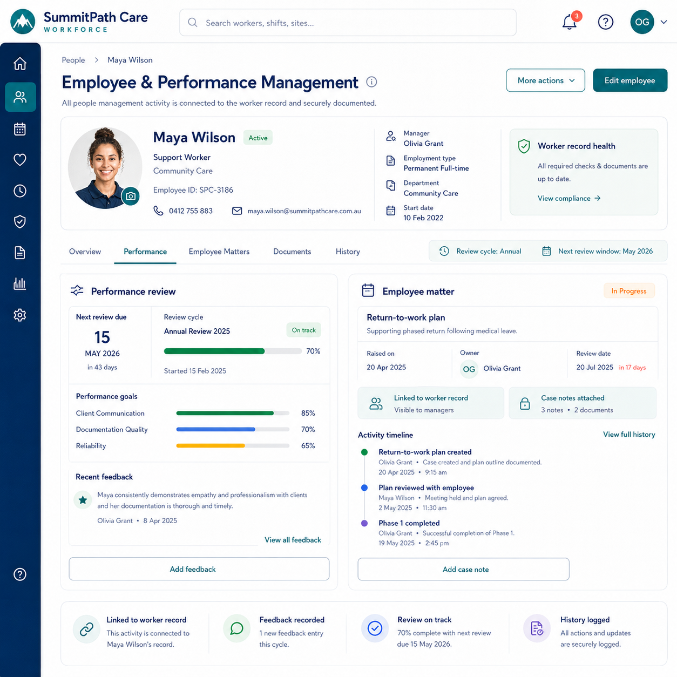Open the maya.wilson email address link
The height and width of the screenshot is (677, 677).
tap(304, 211)
